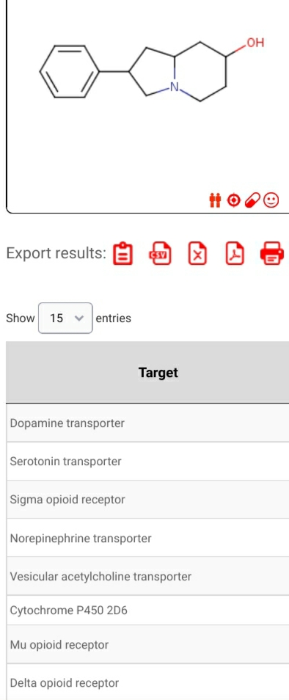Sort table by Target column header
Screen dimensions: 289x700
click(158, 372)
